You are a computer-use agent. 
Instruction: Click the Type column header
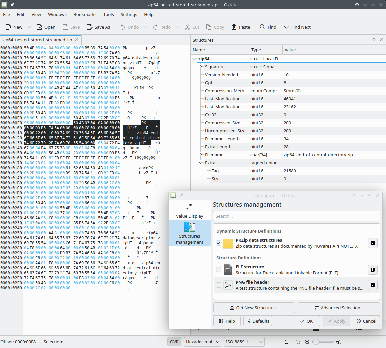pyautogui.click(x=266, y=50)
